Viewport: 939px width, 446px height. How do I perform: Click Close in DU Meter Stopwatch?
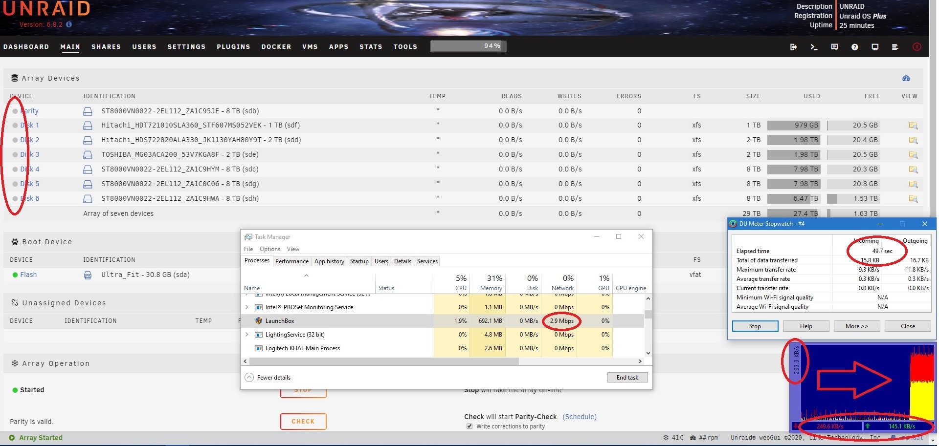(908, 326)
